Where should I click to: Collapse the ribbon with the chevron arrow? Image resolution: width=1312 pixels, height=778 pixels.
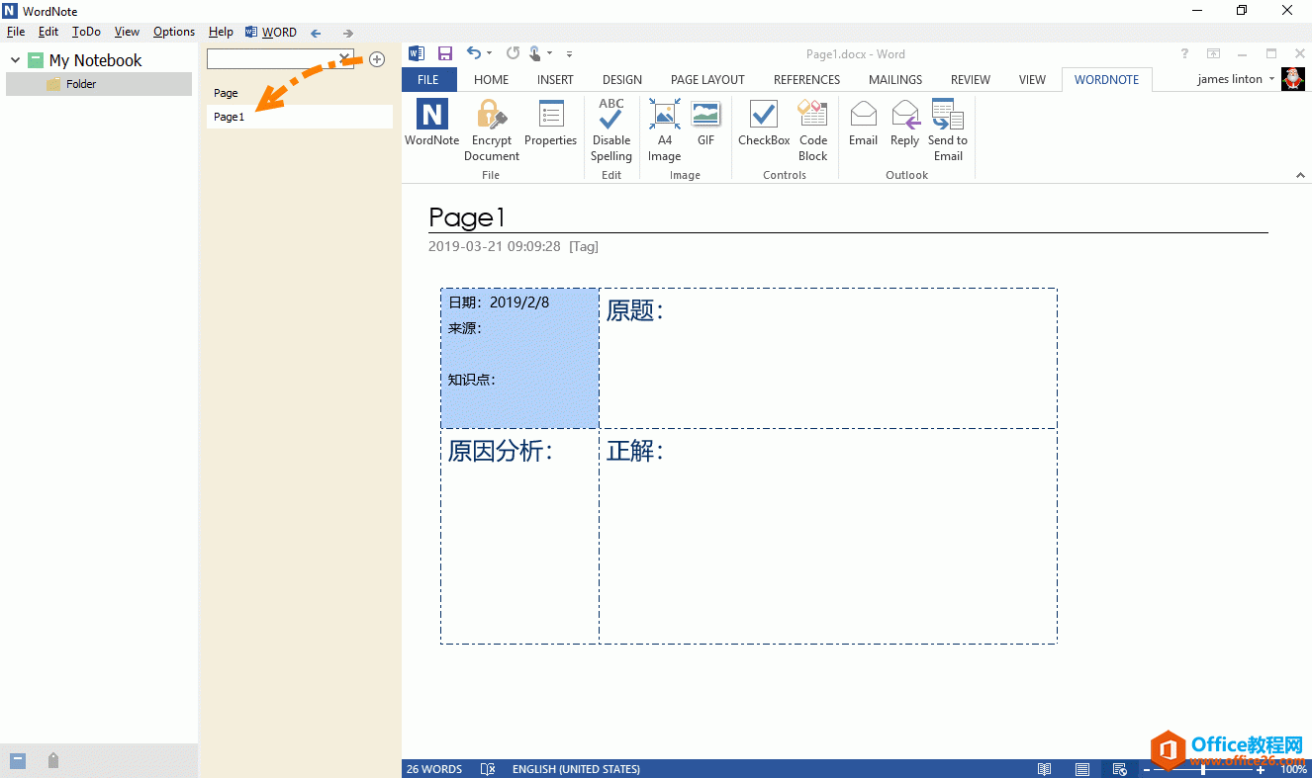click(1300, 175)
